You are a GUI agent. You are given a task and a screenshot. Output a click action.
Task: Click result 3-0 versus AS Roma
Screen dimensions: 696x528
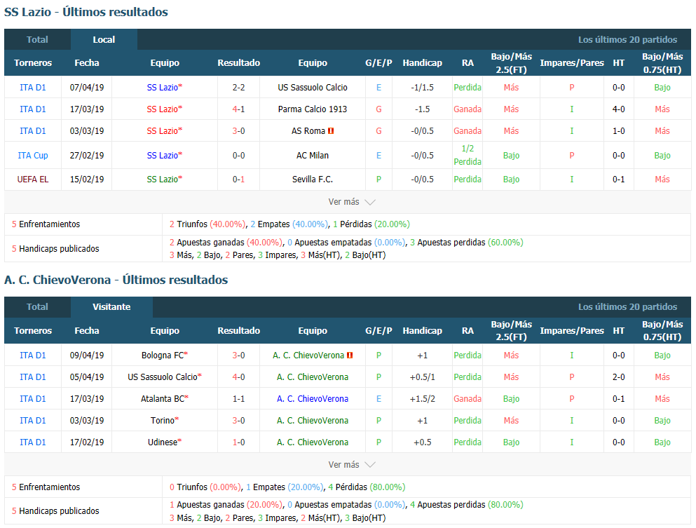(239, 131)
